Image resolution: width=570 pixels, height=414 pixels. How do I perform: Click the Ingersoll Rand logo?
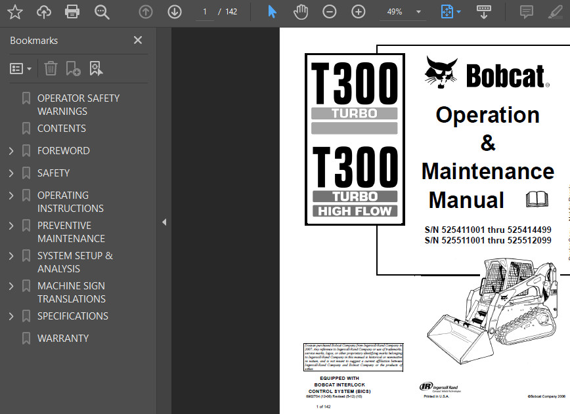(440, 387)
